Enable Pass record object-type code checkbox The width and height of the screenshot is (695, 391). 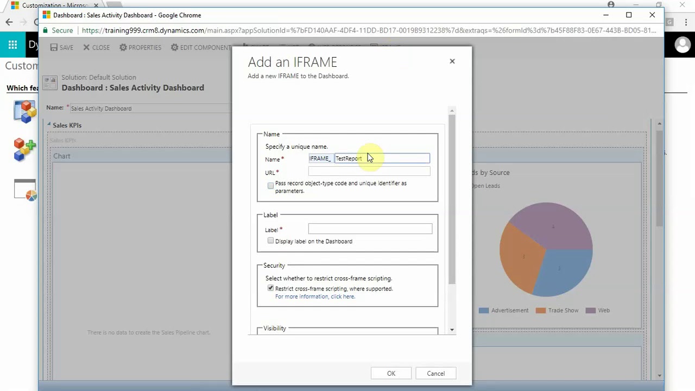click(x=270, y=186)
